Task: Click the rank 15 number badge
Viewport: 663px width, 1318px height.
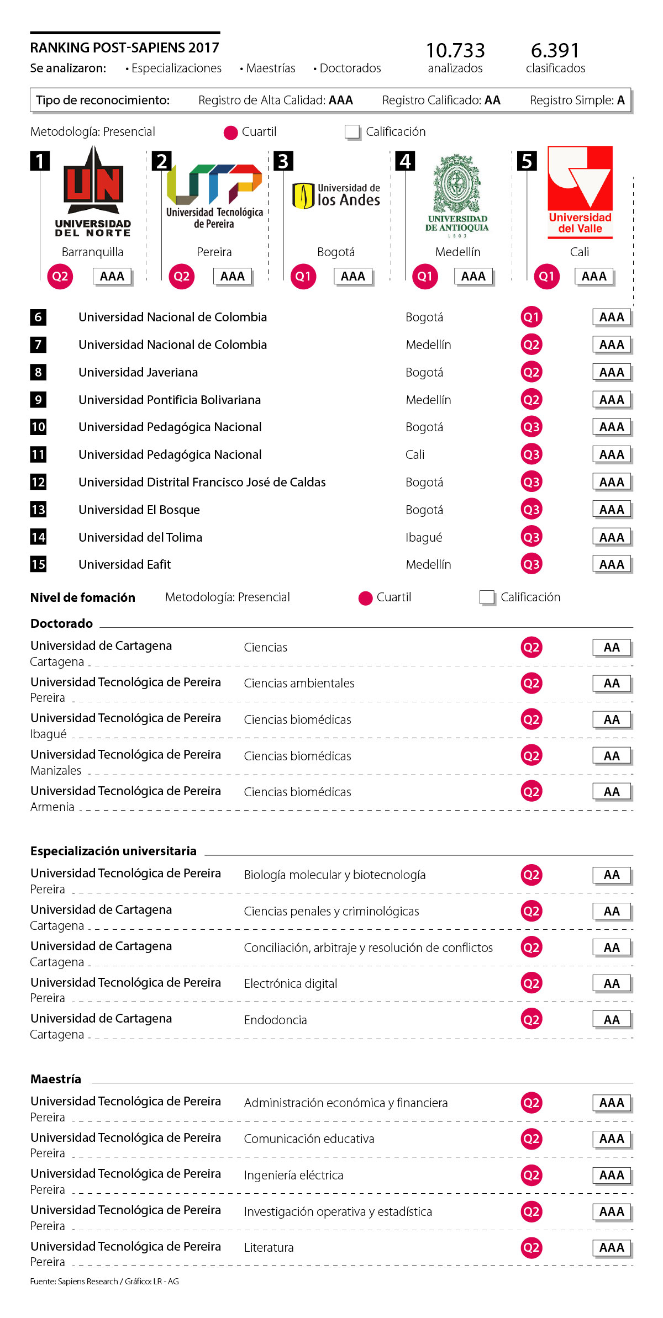Action: 38,564
